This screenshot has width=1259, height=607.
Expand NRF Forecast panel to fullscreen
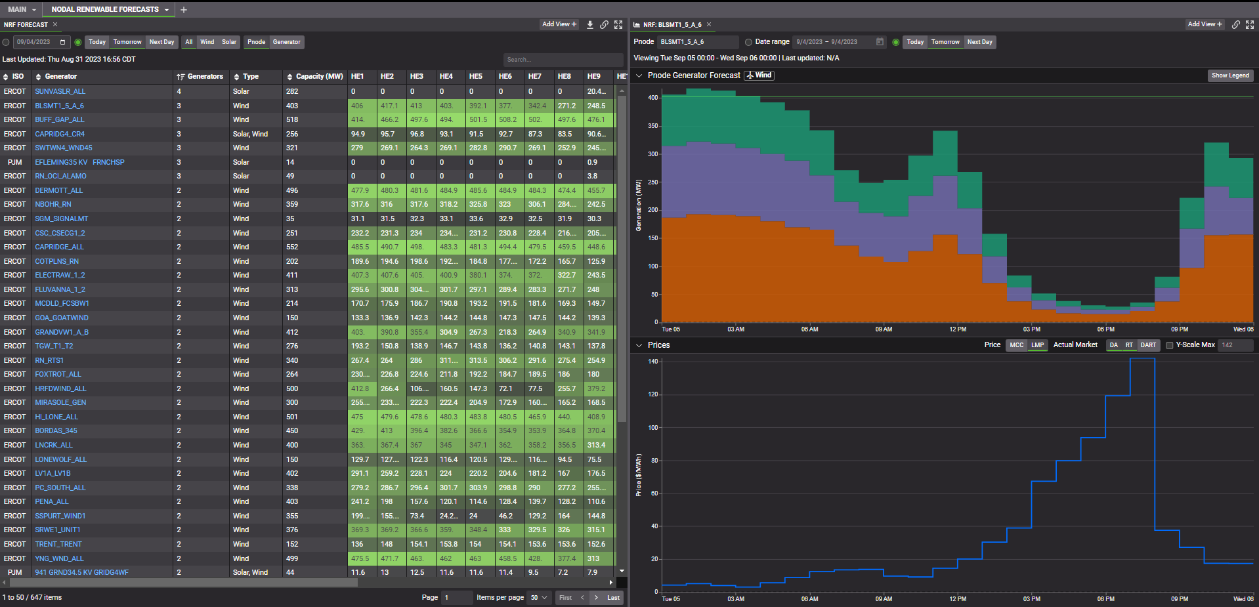coord(618,25)
